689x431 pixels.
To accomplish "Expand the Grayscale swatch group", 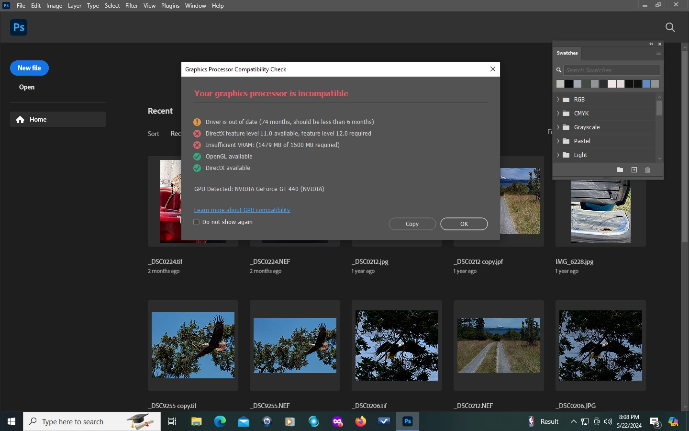I will pyautogui.click(x=558, y=127).
